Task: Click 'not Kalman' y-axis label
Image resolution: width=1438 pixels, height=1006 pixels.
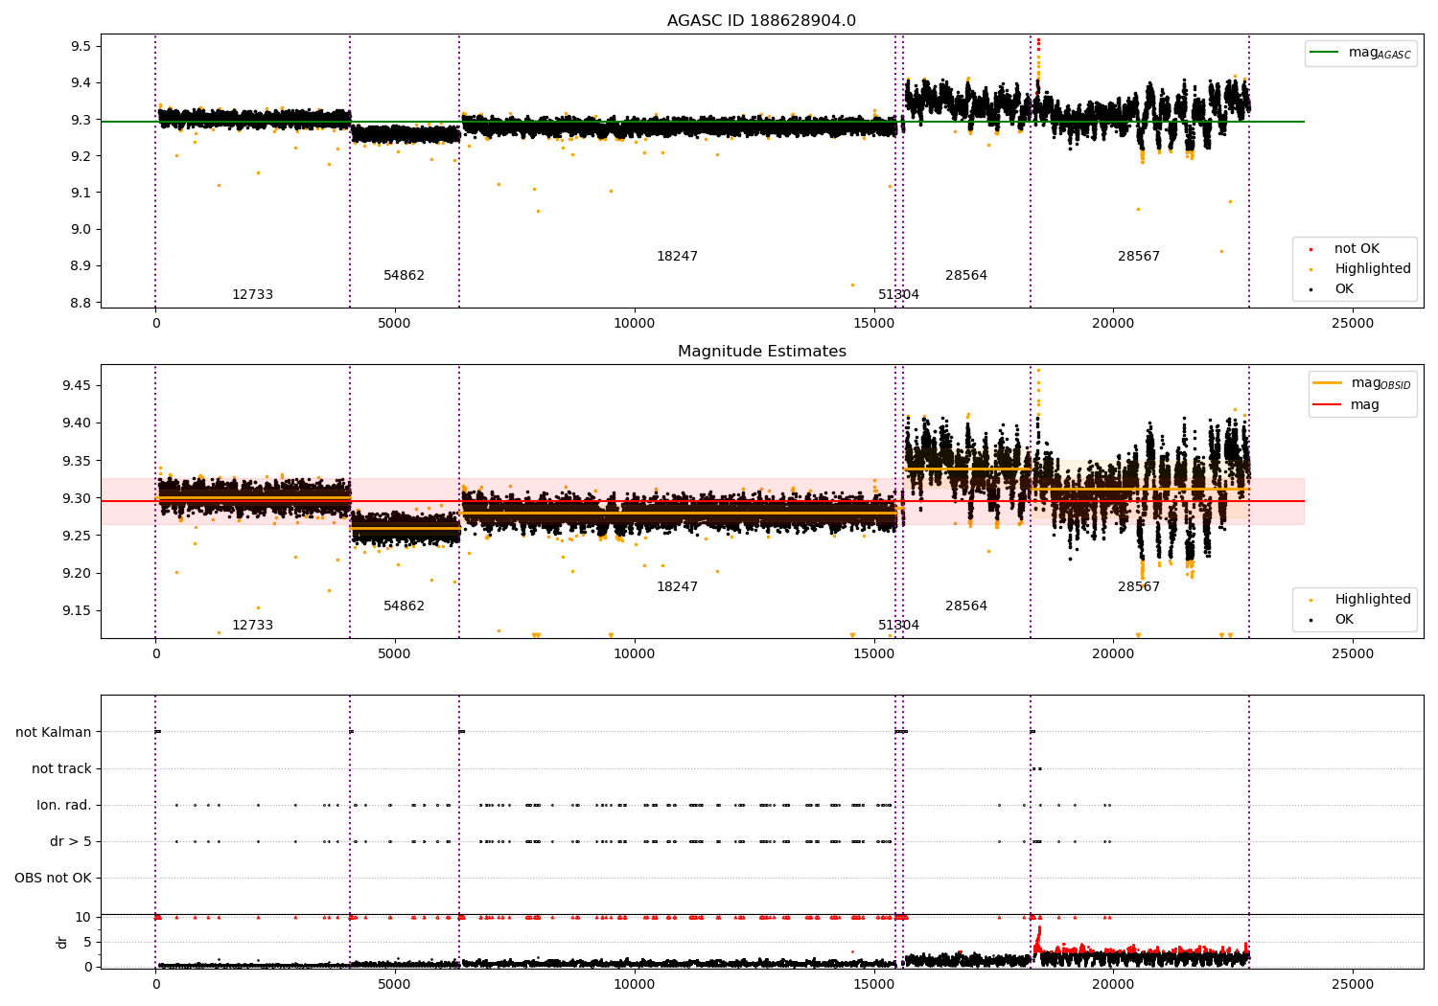Action: coord(54,732)
